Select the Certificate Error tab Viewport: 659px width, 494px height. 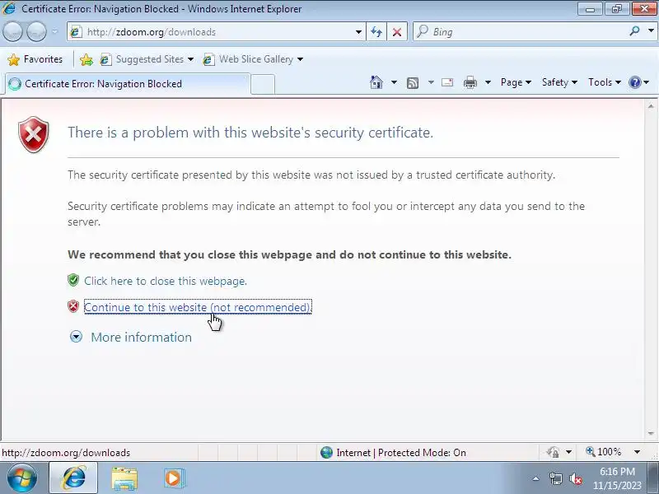[x=128, y=84]
